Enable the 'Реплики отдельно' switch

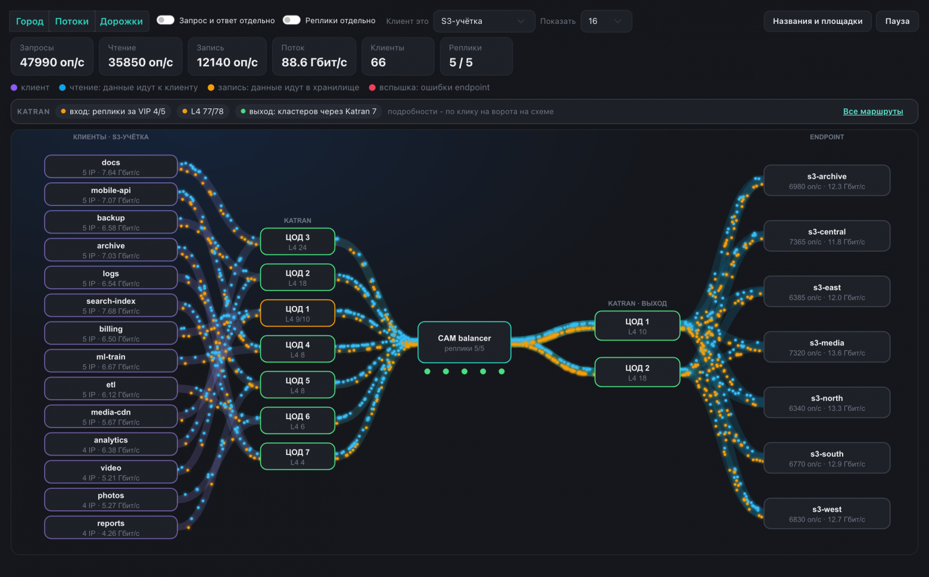[x=292, y=20]
